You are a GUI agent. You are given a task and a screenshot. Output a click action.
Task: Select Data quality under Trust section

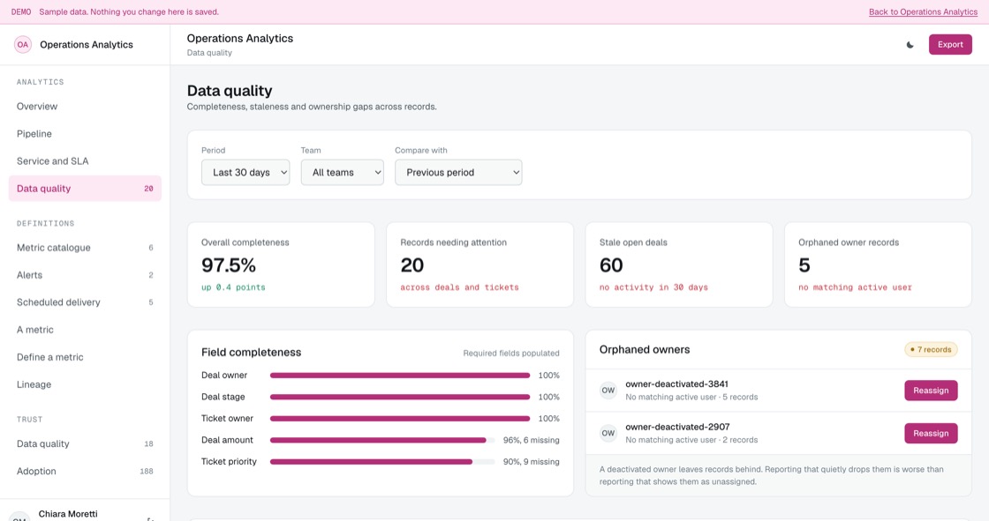[85, 443]
